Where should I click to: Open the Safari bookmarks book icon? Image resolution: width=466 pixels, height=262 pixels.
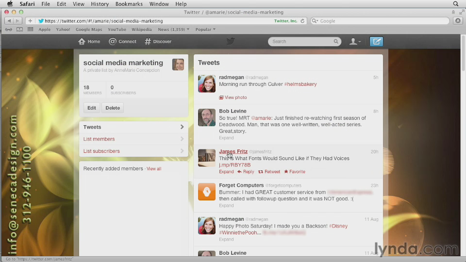[x=19, y=30]
